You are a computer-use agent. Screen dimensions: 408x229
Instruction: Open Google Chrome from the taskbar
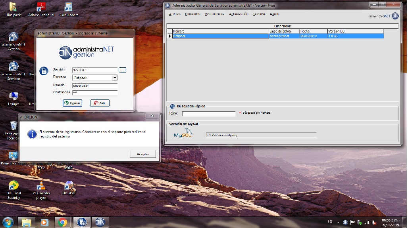pyautogui.click(x=62, y=222)
